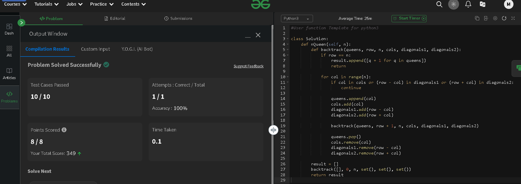Open the Articles sidebar item
The height and width of the screenshot is (184, 521).
(x=9, y=73)
